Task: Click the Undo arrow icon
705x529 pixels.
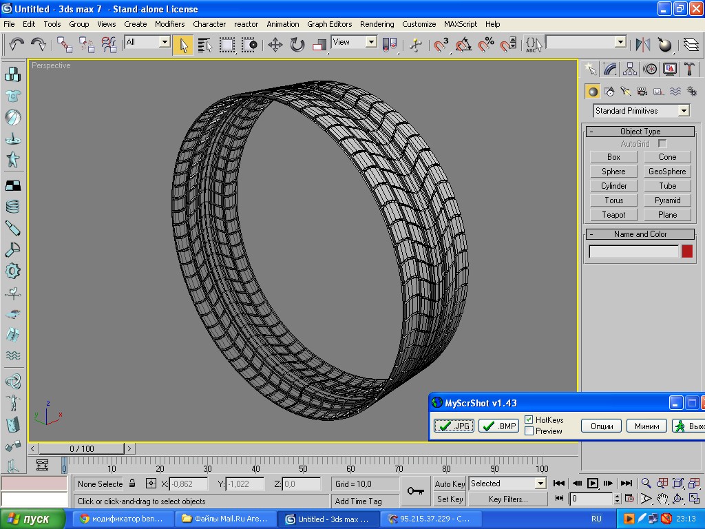Action: coord(17,44)
